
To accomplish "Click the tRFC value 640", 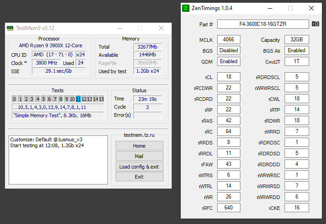I will tap(229, 208).
